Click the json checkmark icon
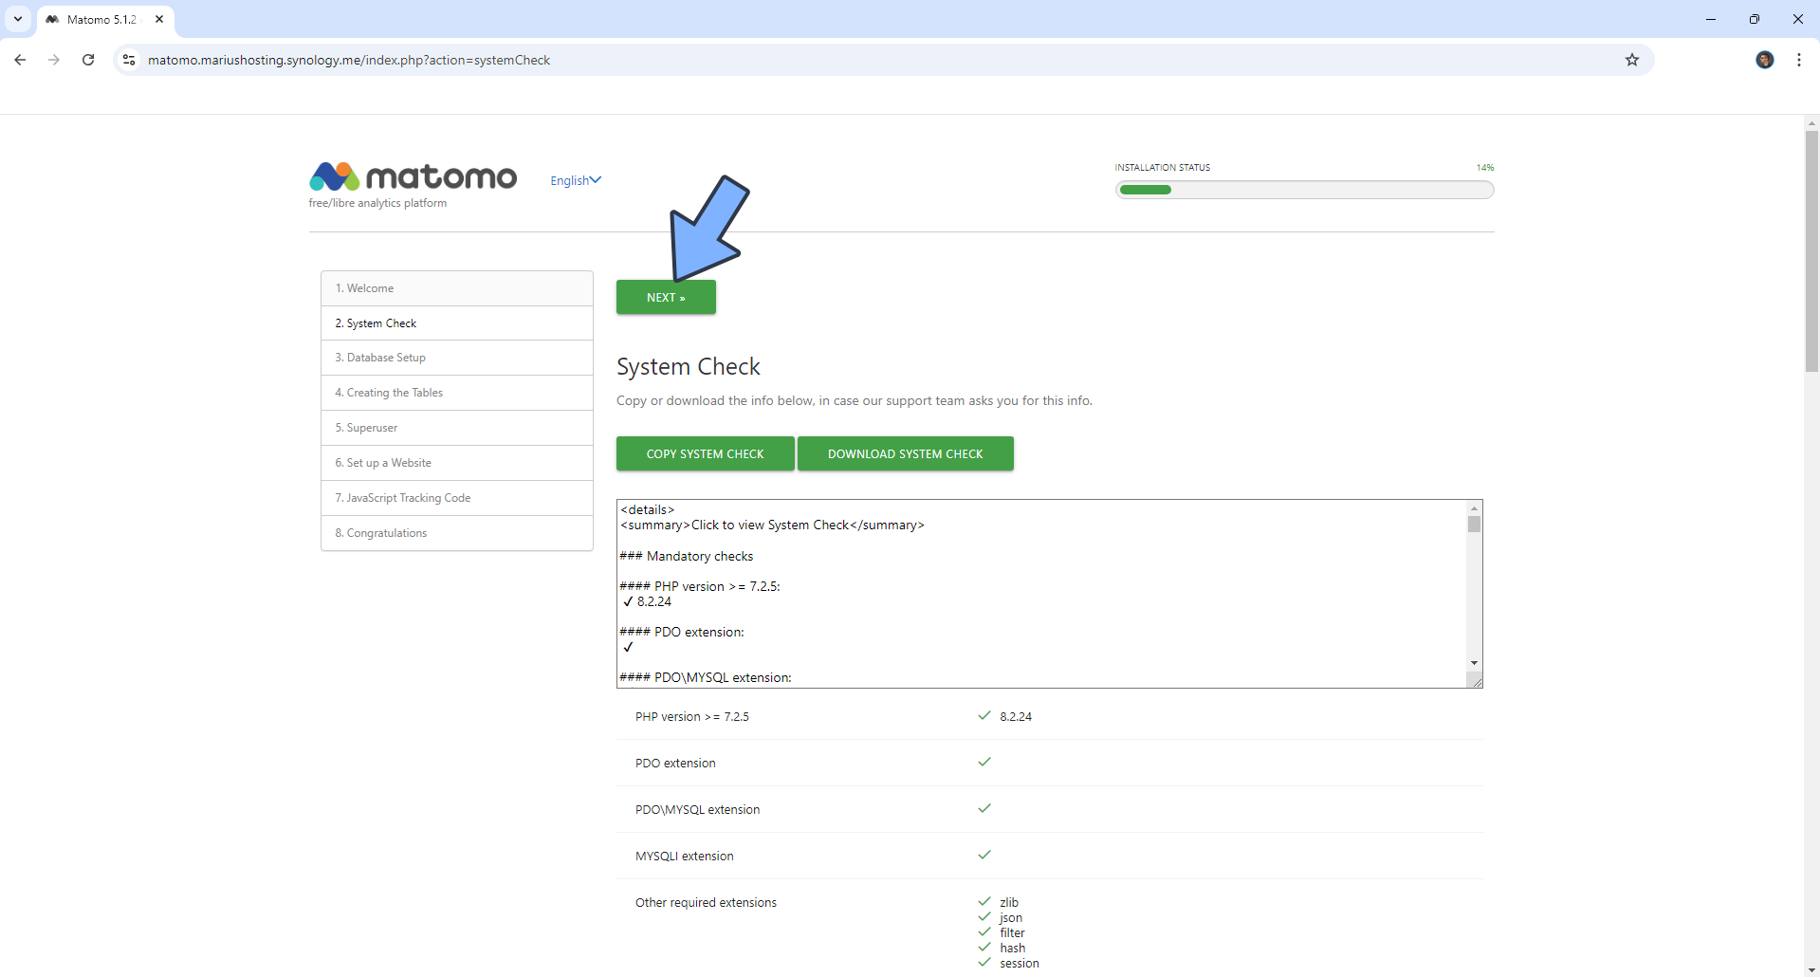Viewport: 1820px width, 977px height. click(x=984, y=916)
